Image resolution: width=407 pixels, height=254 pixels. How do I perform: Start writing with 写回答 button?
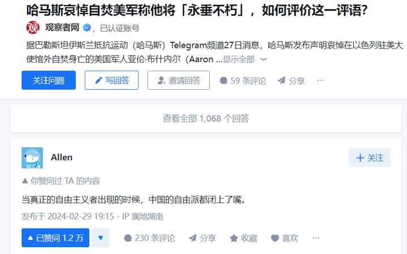111,80
